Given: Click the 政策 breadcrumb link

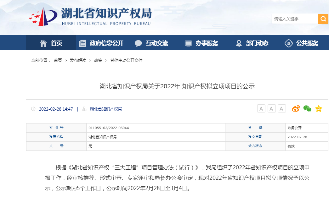Looking at the screenshot, I should pyautogui.click(x=98, y=60).
